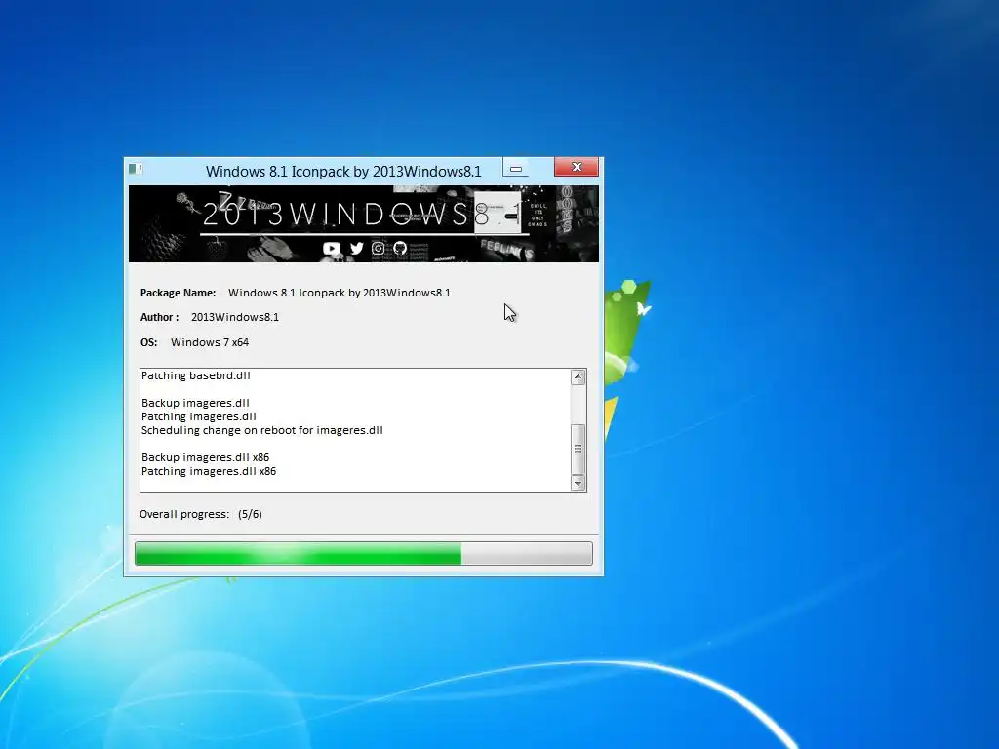999x749 pixels.
Task: Select the 'Patching imageres.dll x86' log line
Action: [209, 471]
